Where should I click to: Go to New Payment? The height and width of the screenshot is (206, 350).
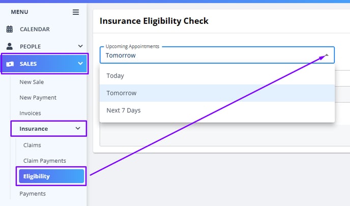(38, 98)
